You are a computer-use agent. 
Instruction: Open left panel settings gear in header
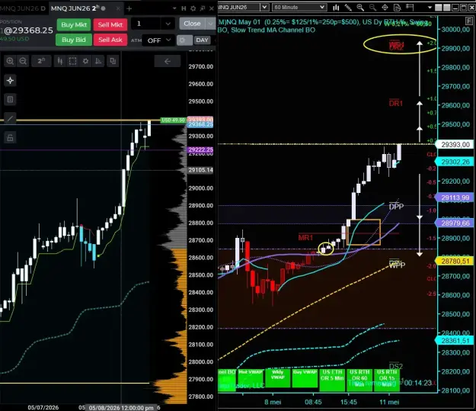[193, 8]
